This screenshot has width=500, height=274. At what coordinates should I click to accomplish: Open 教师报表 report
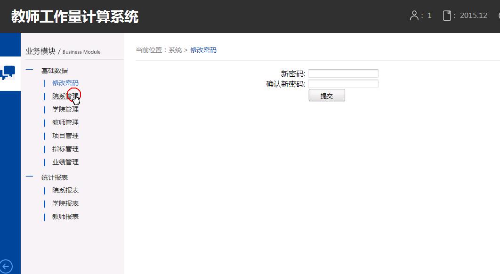[65, 217]
